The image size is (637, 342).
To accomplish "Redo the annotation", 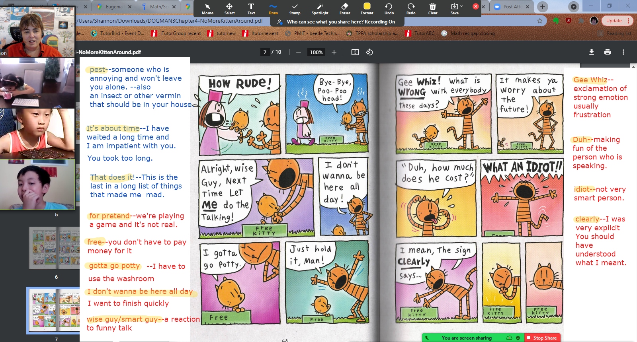I will 411,9.
